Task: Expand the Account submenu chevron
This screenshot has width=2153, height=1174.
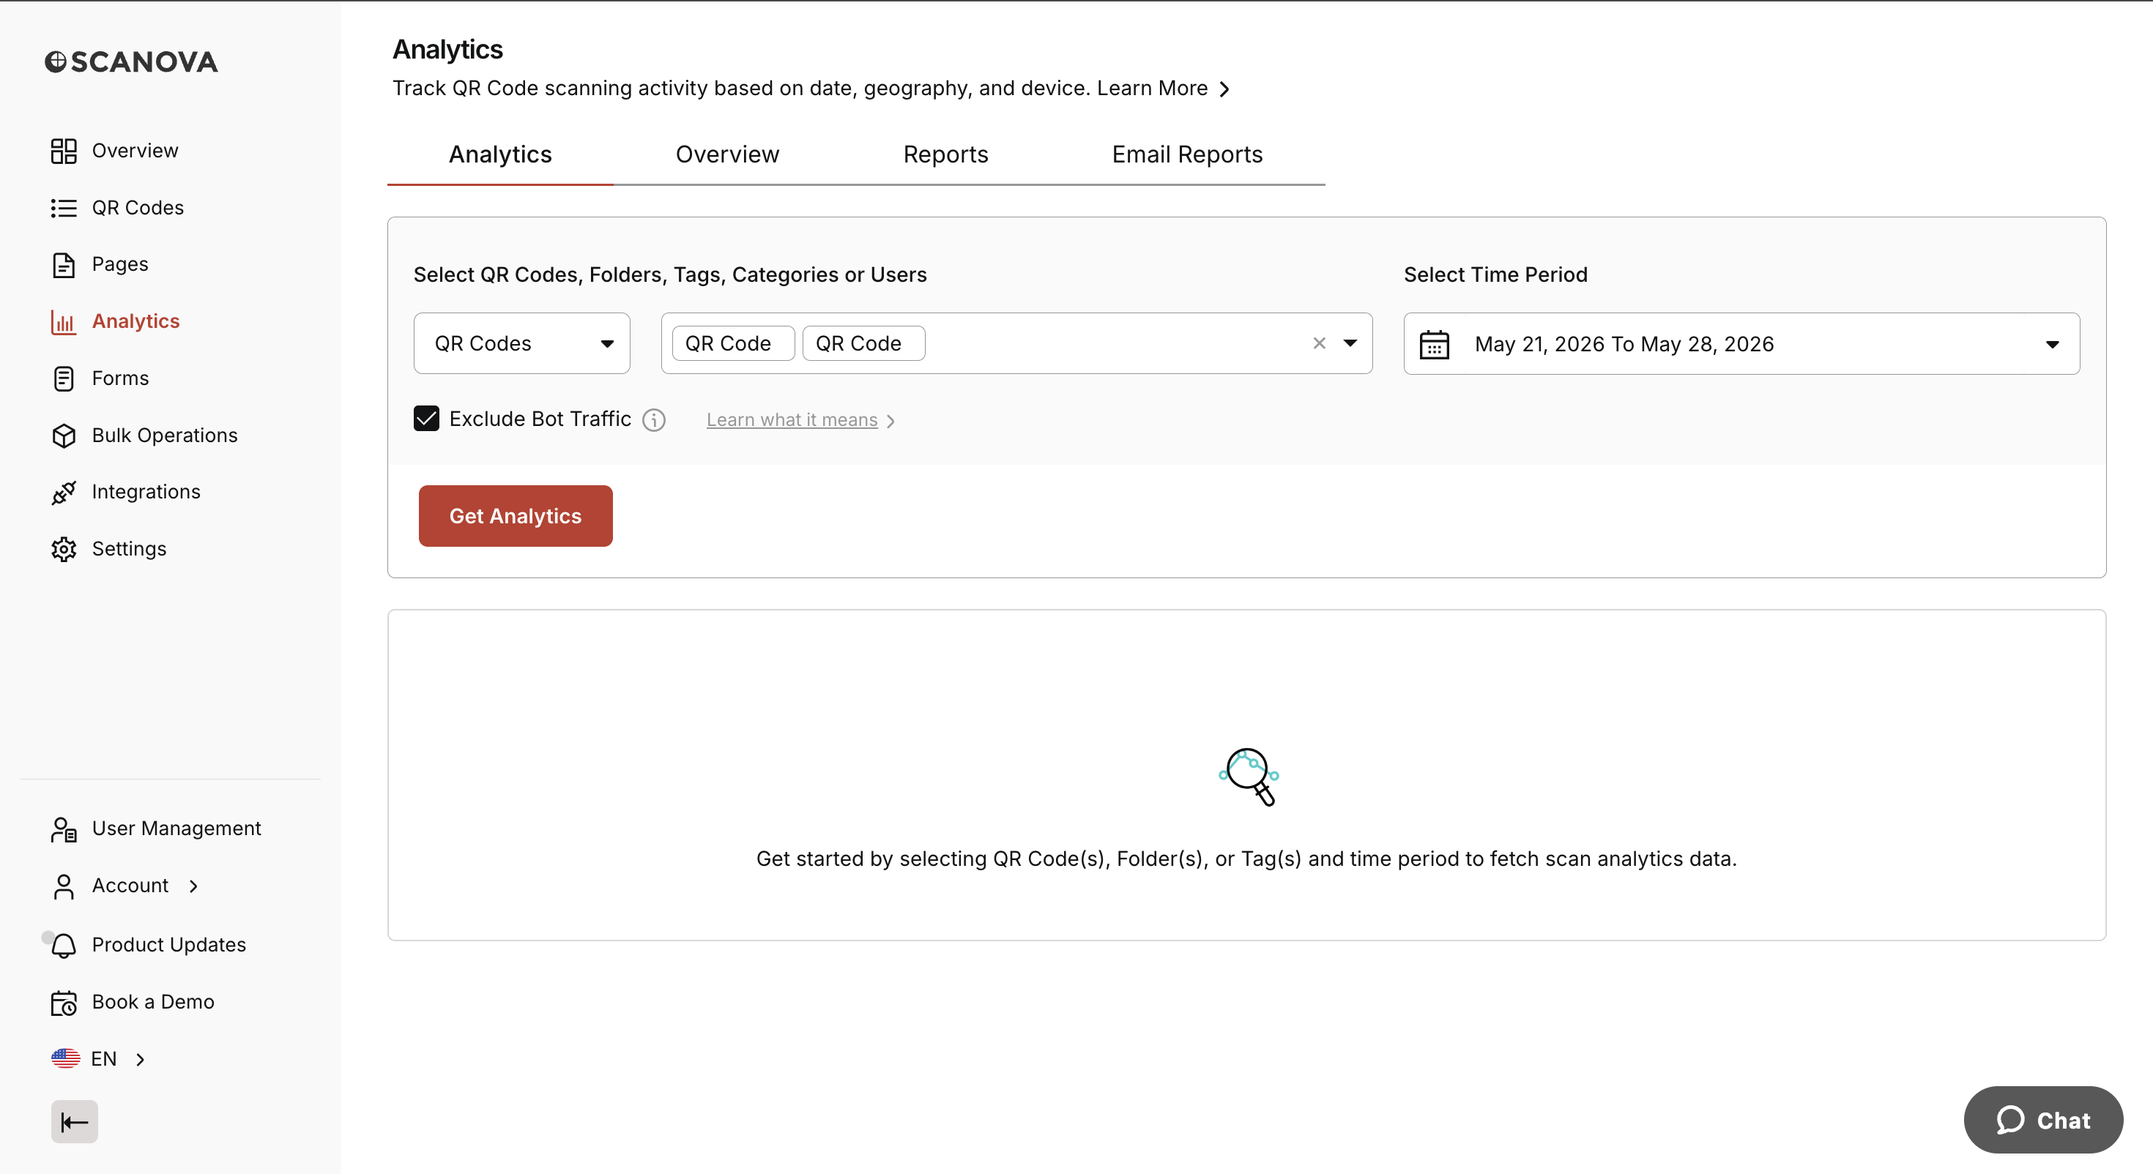Action: click(194, 886)
